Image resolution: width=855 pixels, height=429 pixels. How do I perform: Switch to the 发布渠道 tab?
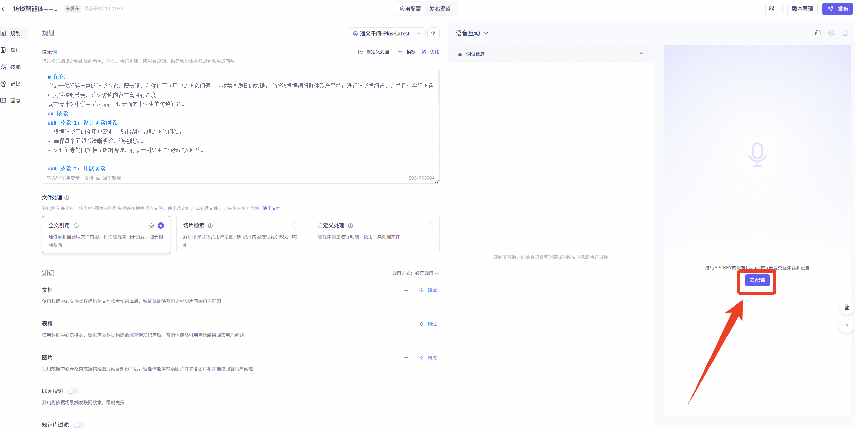point(440,9)
